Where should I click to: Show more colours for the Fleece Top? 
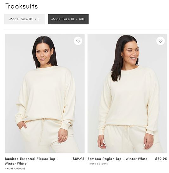pos(15,169)
